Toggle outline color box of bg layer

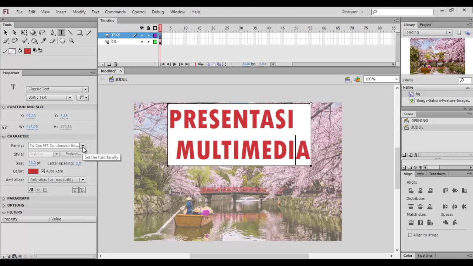155,42
